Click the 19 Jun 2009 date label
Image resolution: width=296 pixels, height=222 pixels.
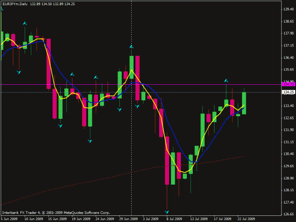(81, 219)
